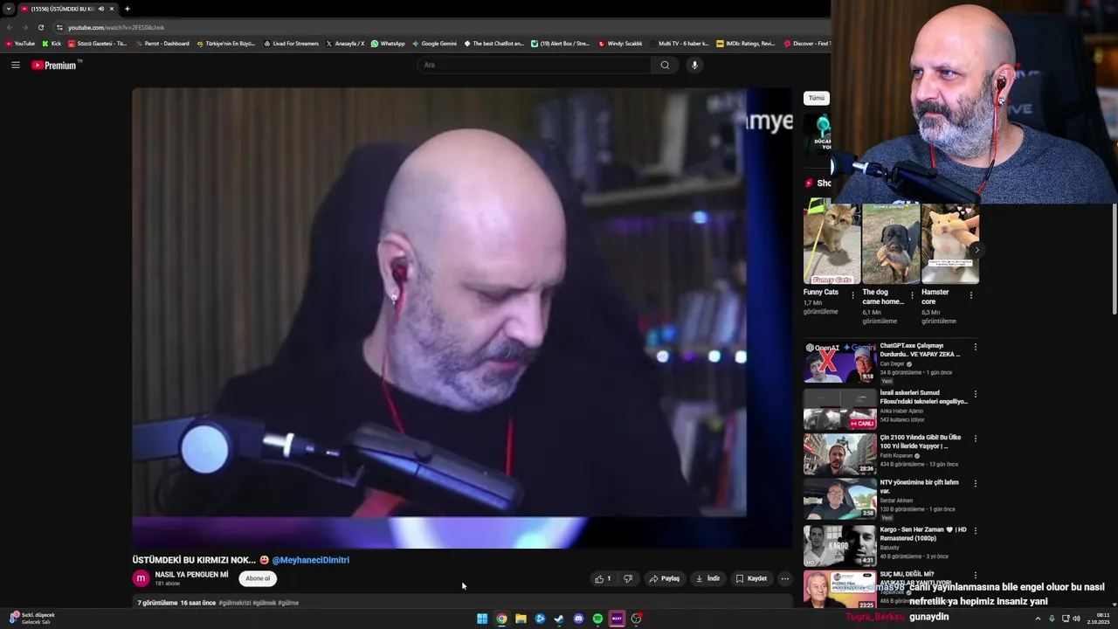Open the tab search dropdown arrow
The image size is (1118, 629).
[9, 9]
